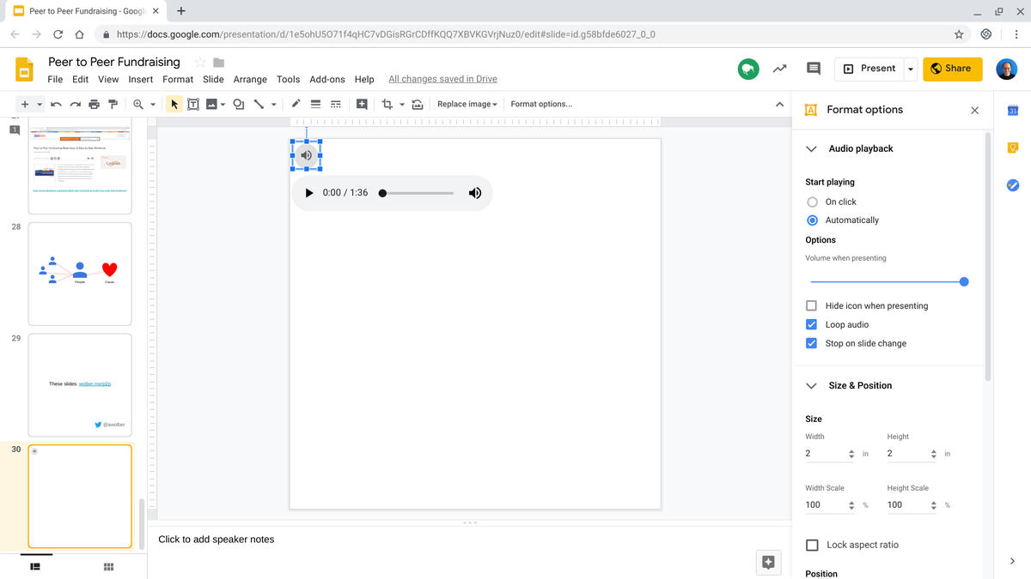Uncheck the Loop audio checkbox
1031x579 pixels.
[x=812, y=324]
